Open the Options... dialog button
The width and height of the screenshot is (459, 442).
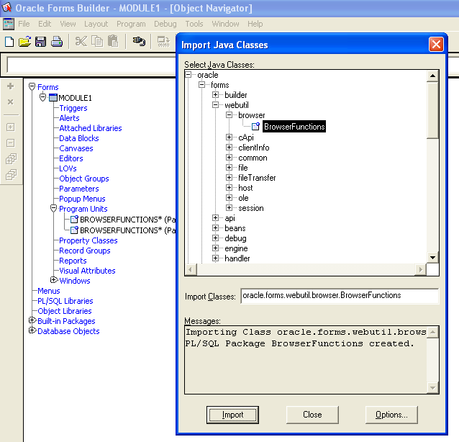(391, 415)
